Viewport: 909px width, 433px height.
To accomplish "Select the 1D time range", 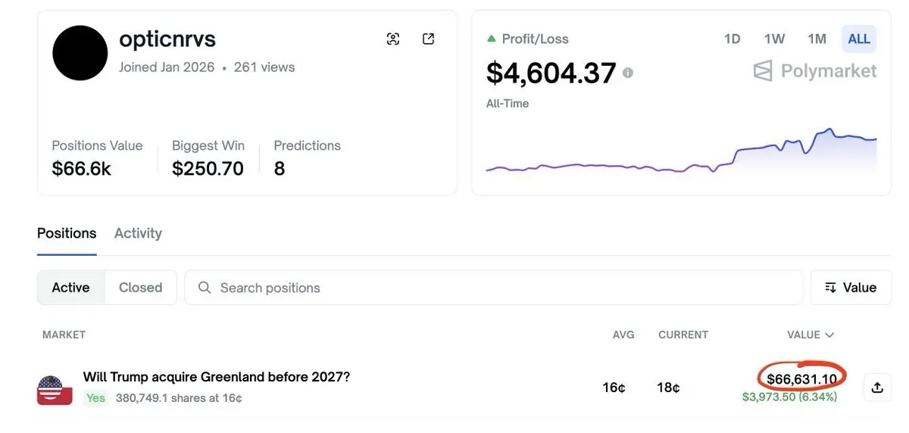I will coord(732,39).
